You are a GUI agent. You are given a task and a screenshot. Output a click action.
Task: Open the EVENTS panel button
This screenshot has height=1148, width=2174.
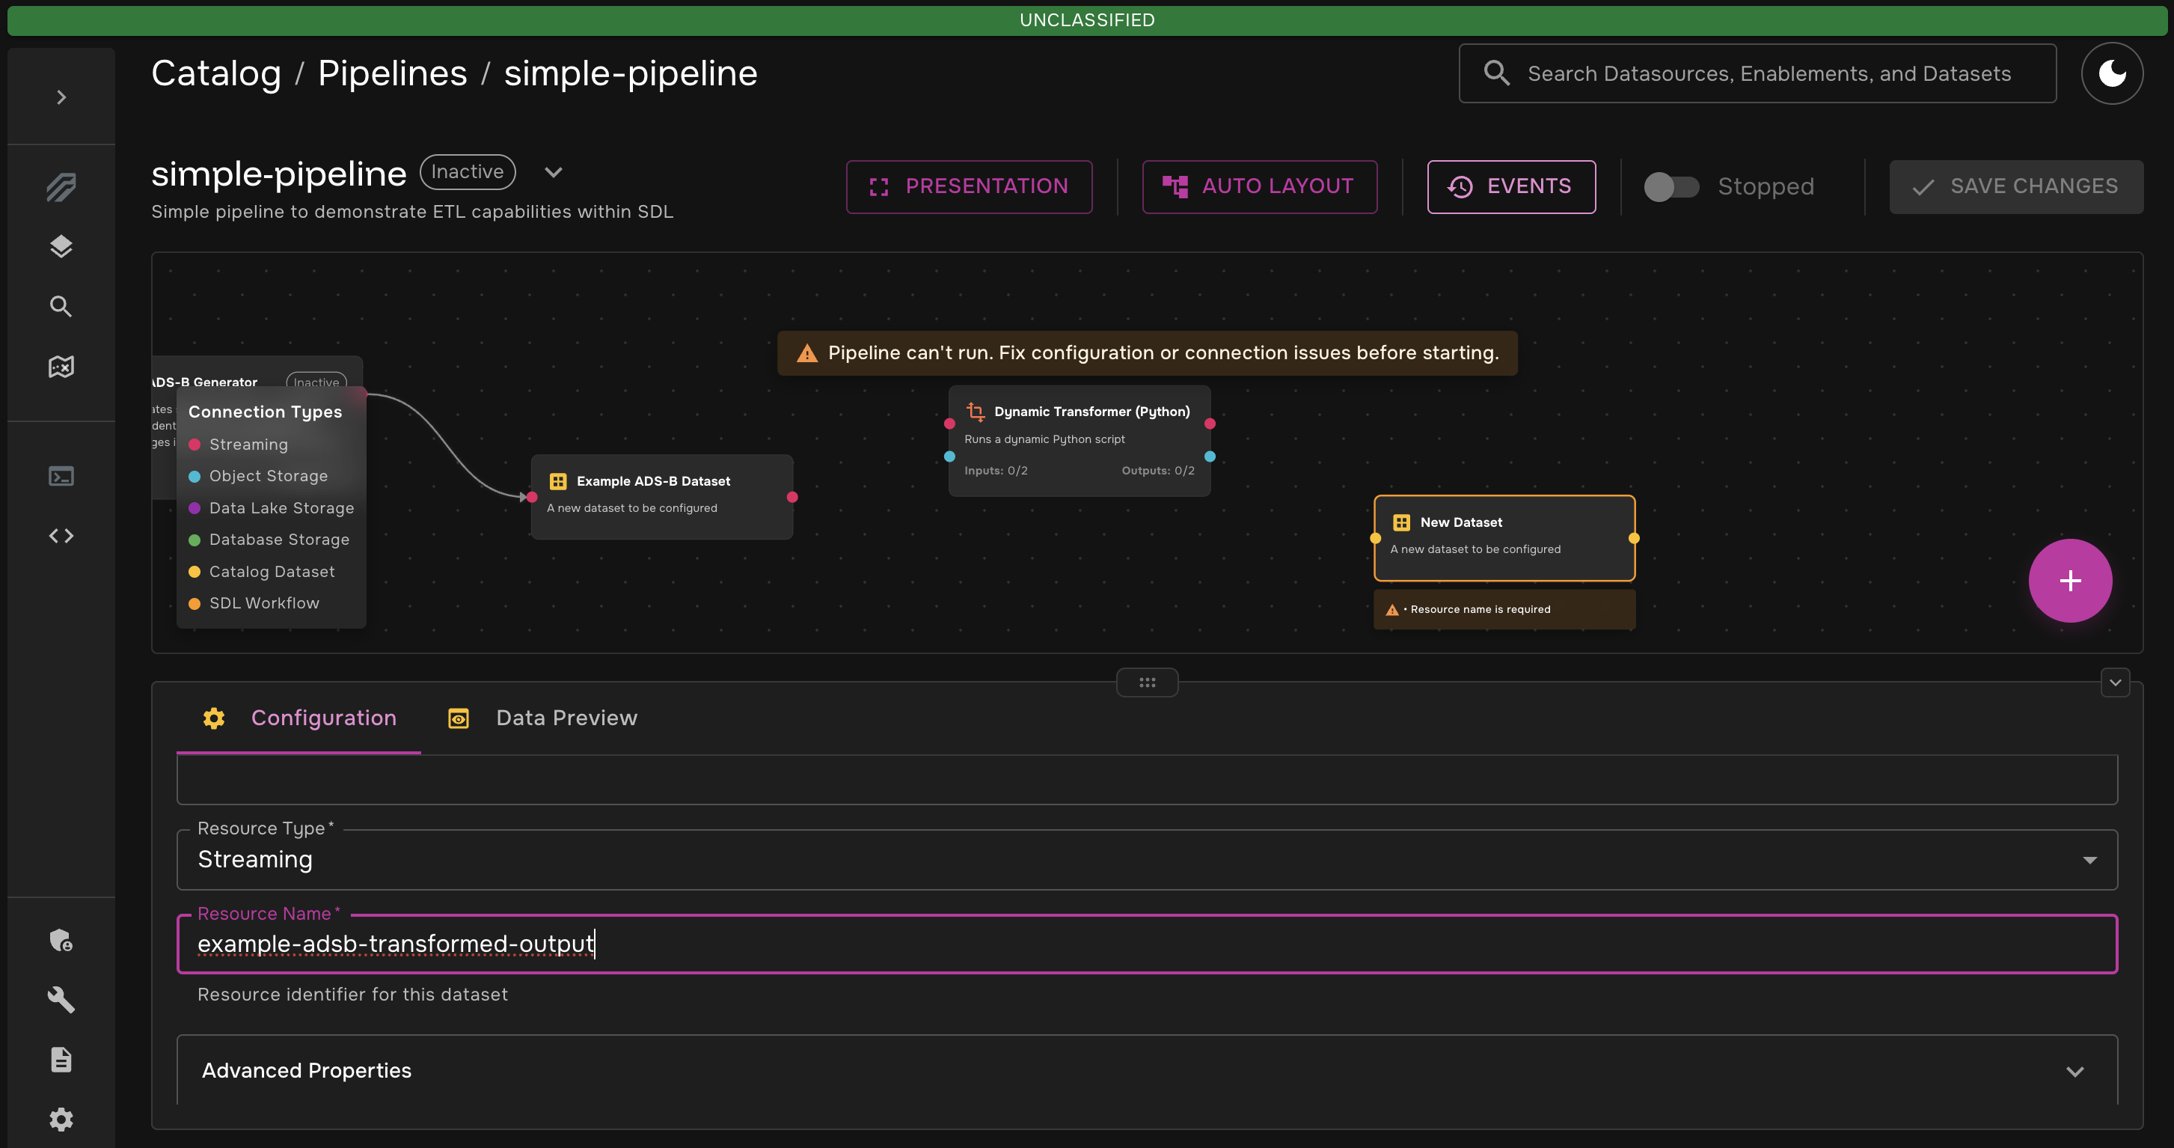pos(1510,186)
